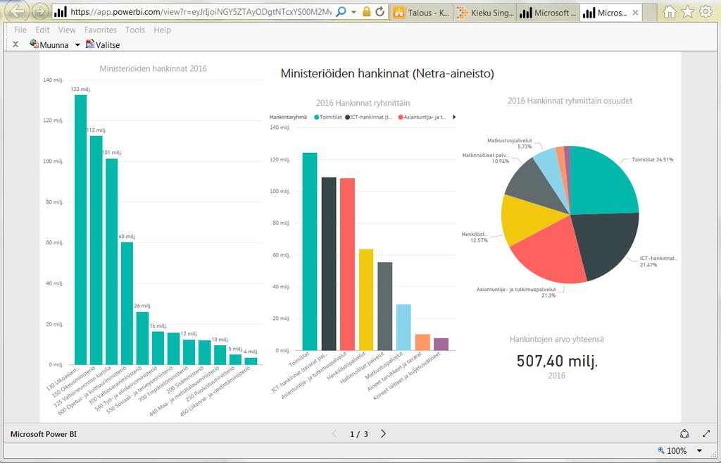
Task: Refresh the page with reload icon
Action: tap(380, 12)
